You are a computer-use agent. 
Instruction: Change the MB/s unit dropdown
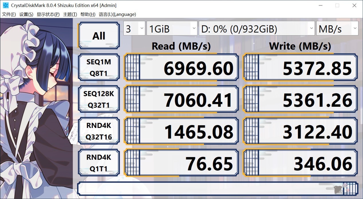[x=337, y=28]
